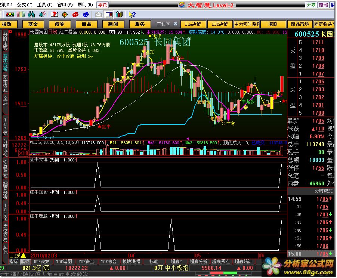Select the bottom DDE决策 tab
This screenshot has height=278, width=337.
coord(42,262)
